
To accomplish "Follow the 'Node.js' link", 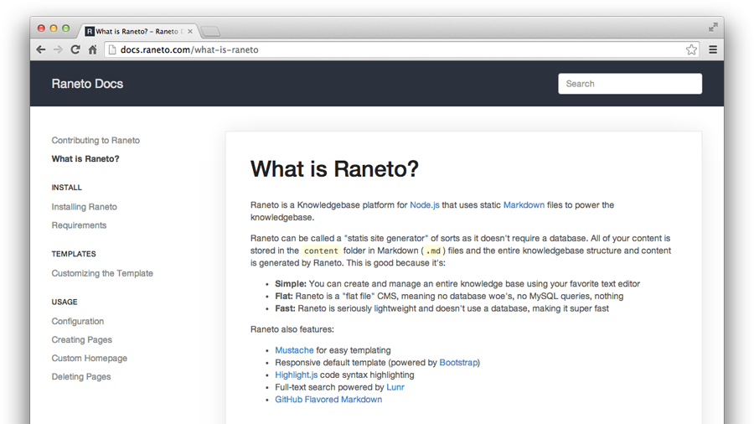I will (x=424, y=204).
